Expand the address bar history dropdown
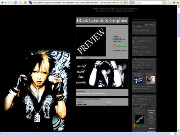Image resolution: width=180 pixels, height=135 pixels. click(122, 2)
